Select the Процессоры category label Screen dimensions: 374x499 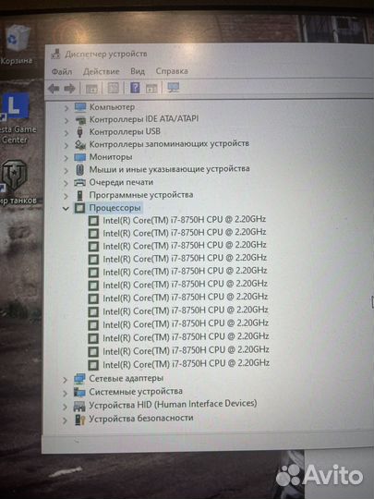115,208
